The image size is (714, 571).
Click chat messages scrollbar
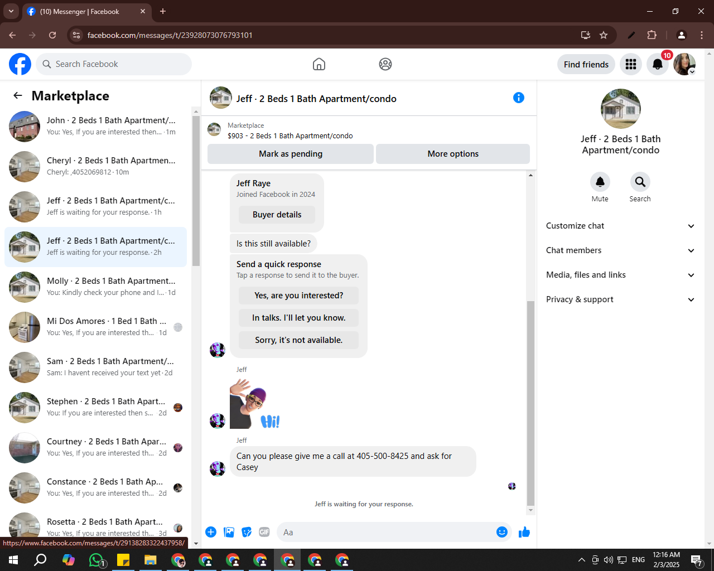click(x=530, y=403)
